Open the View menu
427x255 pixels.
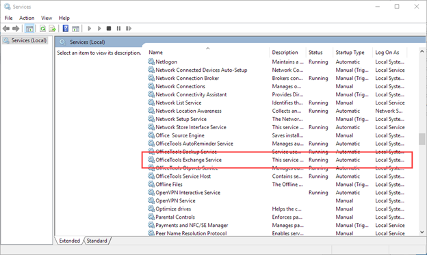[47, 18]
